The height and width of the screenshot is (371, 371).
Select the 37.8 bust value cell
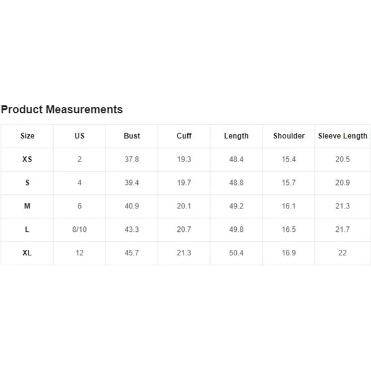pos(132,160)
